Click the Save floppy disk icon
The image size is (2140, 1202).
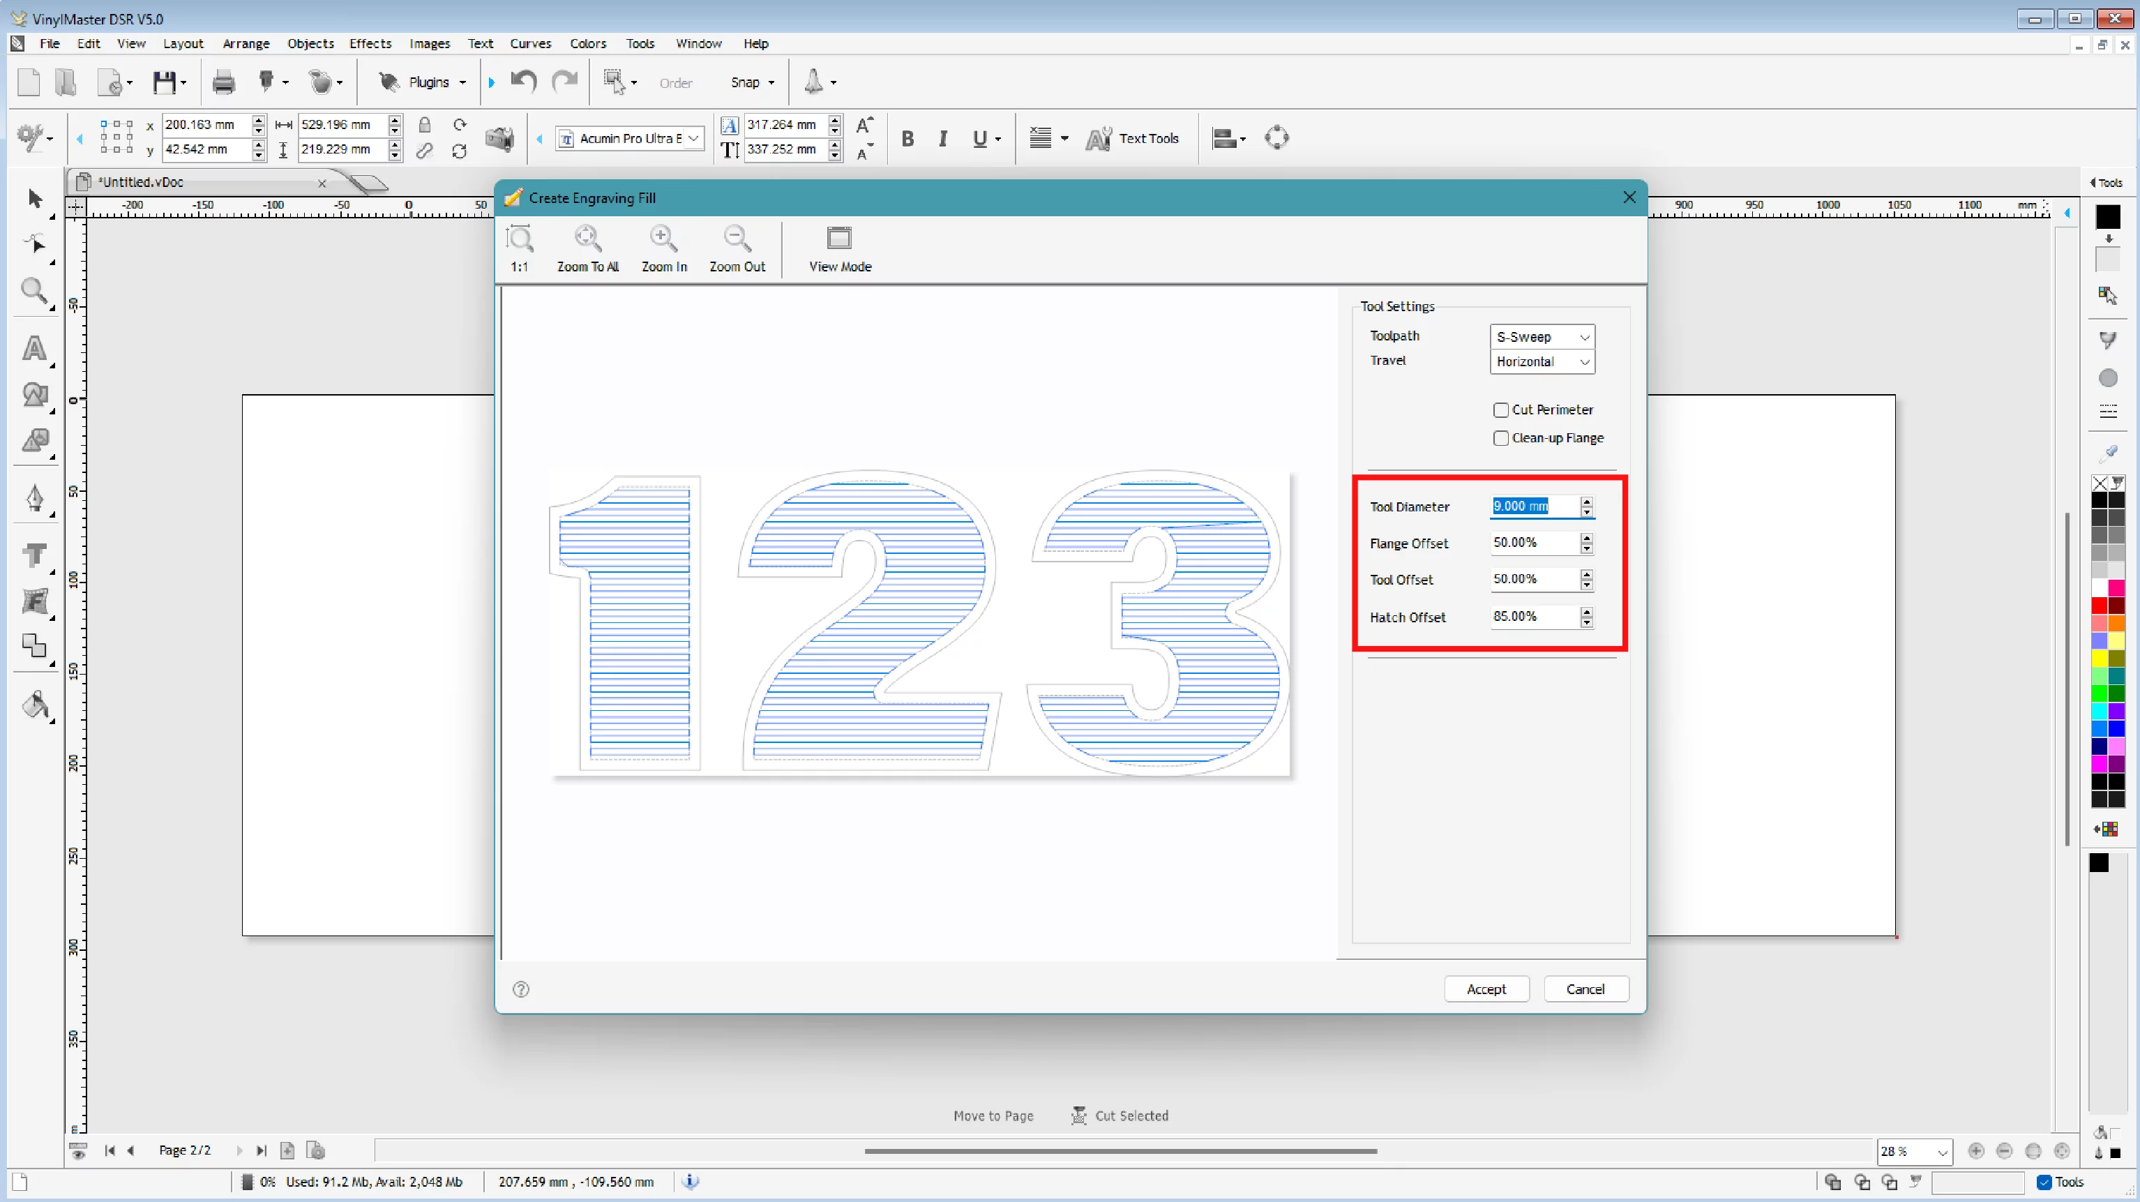tap(164, 82)
